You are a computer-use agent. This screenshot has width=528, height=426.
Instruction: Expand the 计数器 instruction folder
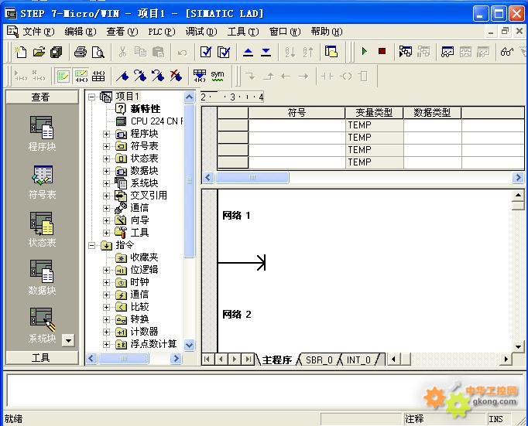point(106,332)
